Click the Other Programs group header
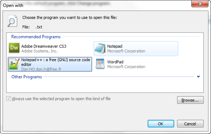 (27, 77)
